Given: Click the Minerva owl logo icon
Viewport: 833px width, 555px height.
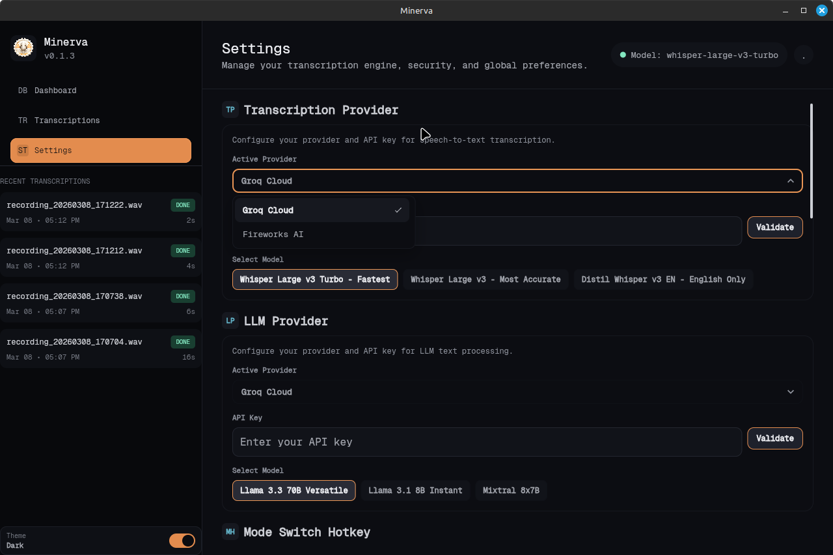Looking at the screenshot, I should (x=23, y=48).
